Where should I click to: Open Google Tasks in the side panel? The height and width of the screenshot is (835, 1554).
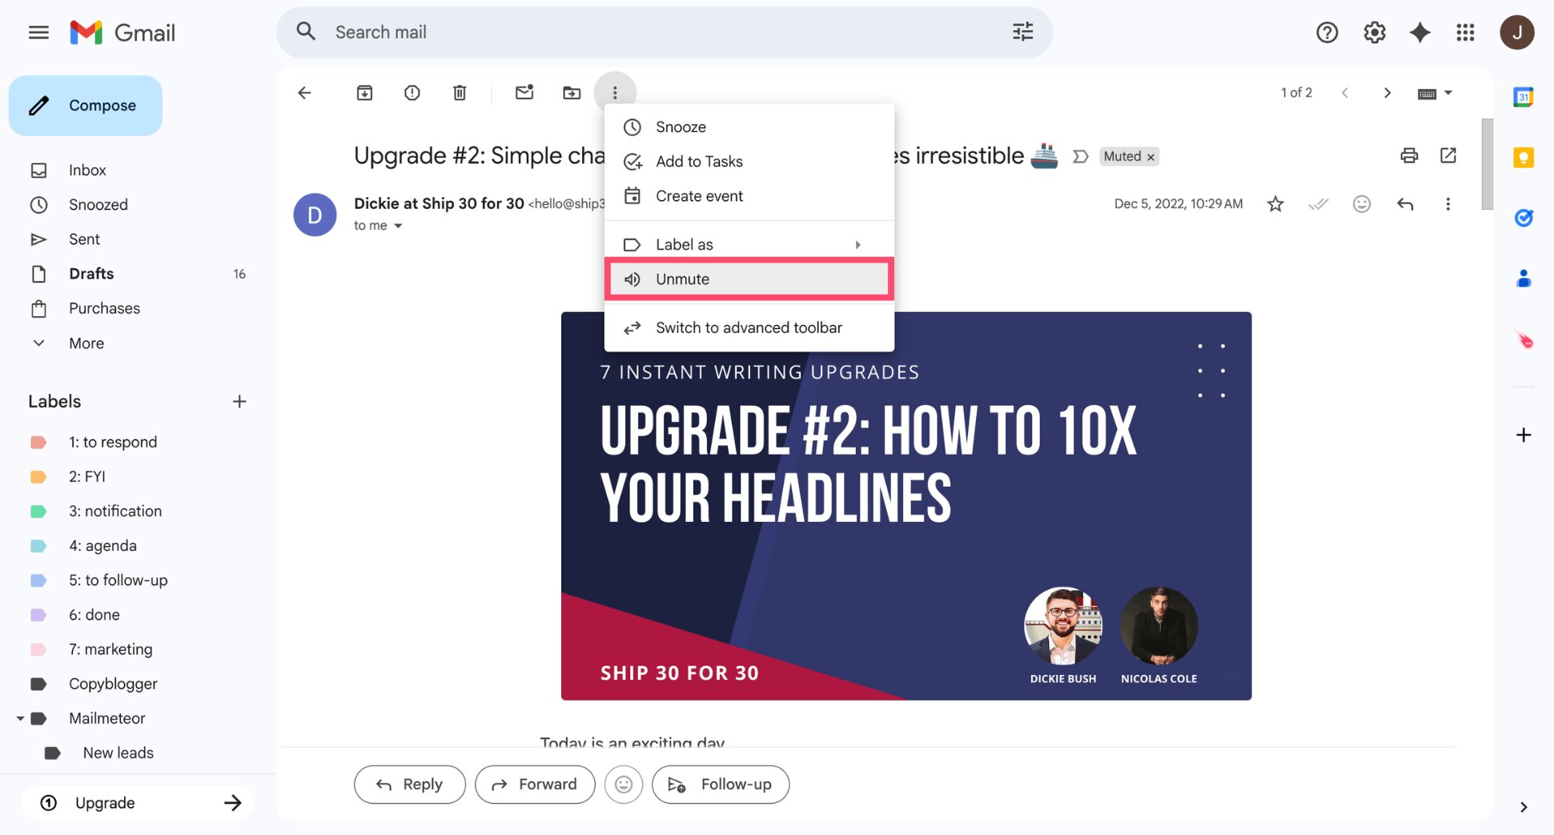[x=1523, y=217]
